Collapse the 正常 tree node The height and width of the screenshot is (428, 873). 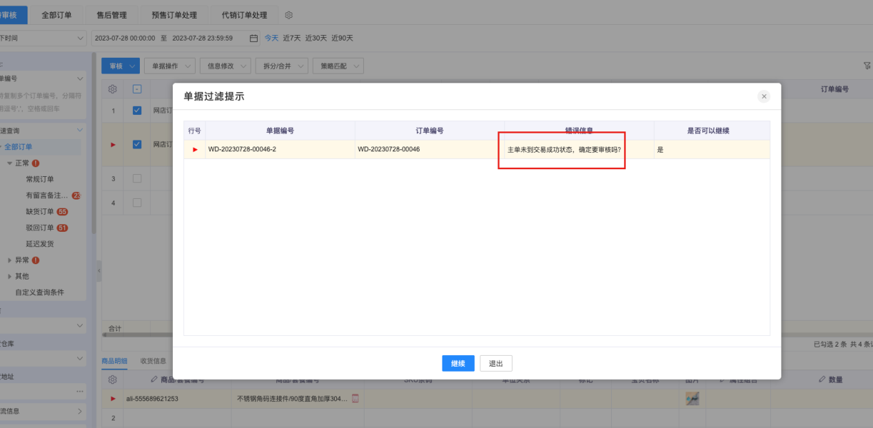[x=10, y=163]
